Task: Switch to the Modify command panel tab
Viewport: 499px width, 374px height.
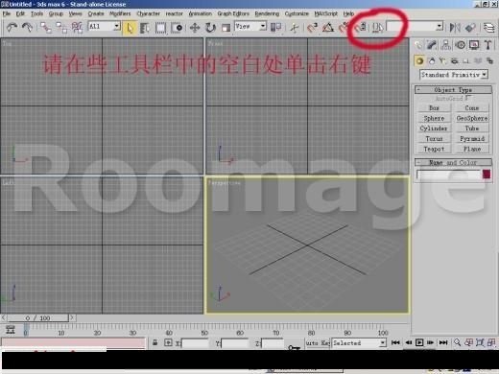Action: tap(432, 45)
